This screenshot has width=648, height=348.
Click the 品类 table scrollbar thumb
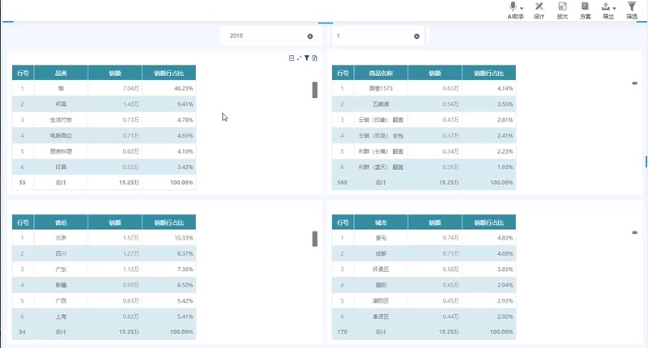(x=315, y=90)
